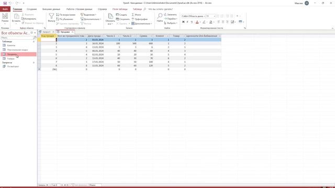
Task: Open navigation pane category menu arrow
Action: tap(31, 33)
